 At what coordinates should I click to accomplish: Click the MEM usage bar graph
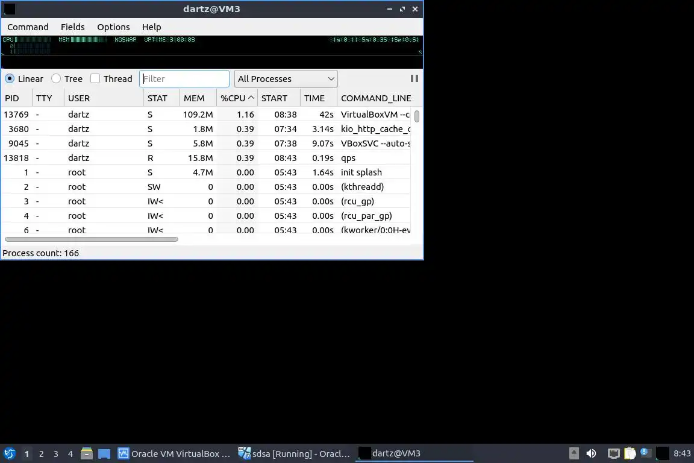pyautogui.click(x=89, y=39)
